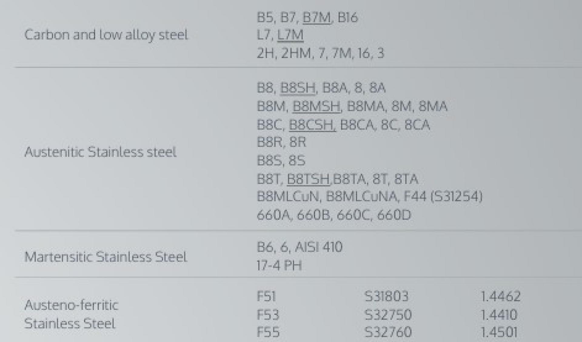Click the S32760 designation
Image resolution: width=582 pixels, height=342 pixels.
pos(388,332)
